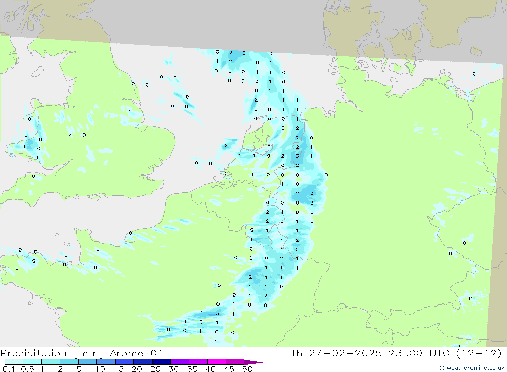The width and height of the screenshot is (507, 372).
Task: Click the '45' legend scale label
Action: coord(229,369)
